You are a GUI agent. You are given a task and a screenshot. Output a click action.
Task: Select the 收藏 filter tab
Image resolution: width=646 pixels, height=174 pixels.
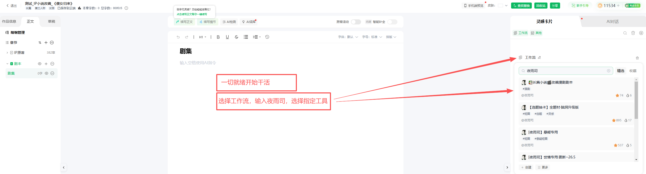tap(633, 71)
